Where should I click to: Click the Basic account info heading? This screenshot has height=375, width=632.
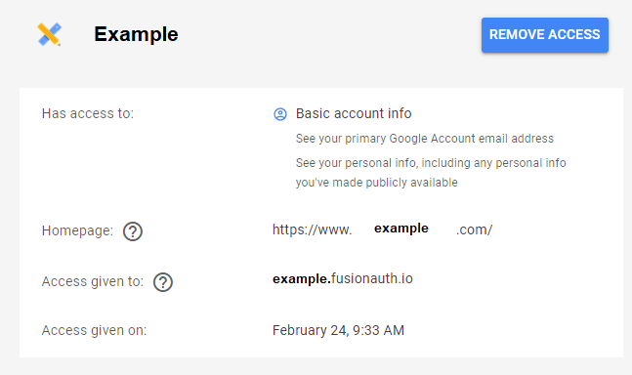pos(354,113)
